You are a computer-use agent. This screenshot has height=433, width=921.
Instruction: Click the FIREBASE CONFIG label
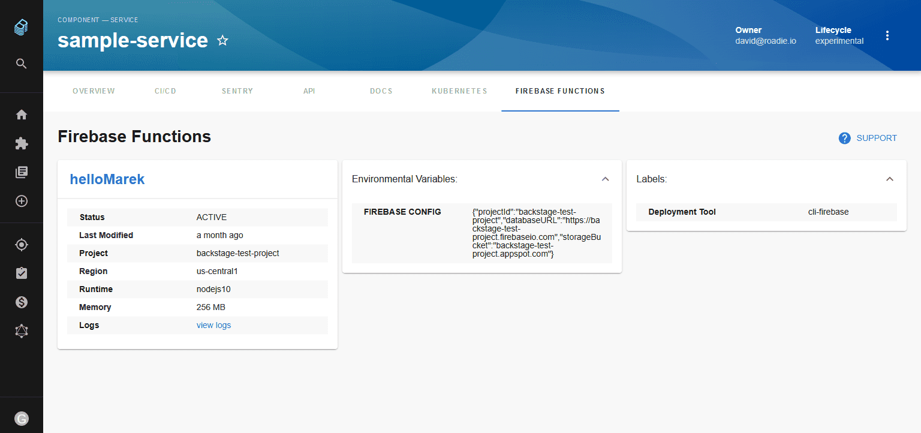[x=402, y=212]
